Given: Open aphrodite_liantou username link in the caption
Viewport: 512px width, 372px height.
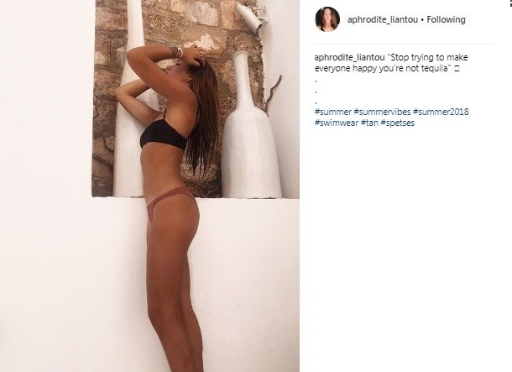Looking at the screenshot, I should (x=349, y=57).
